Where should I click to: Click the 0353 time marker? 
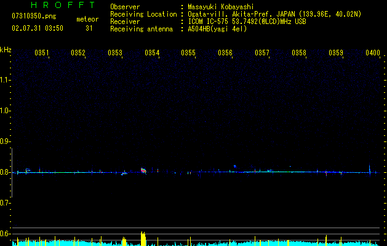115,53
